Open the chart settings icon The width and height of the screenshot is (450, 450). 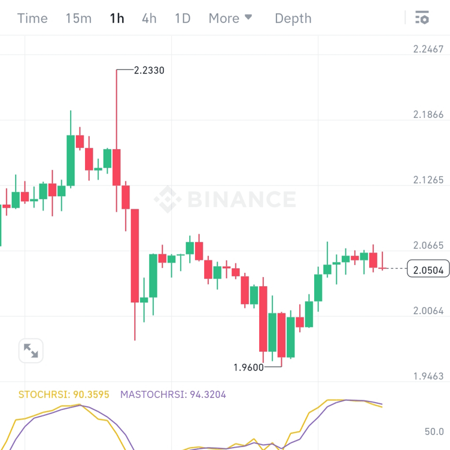tap(422, 18)
